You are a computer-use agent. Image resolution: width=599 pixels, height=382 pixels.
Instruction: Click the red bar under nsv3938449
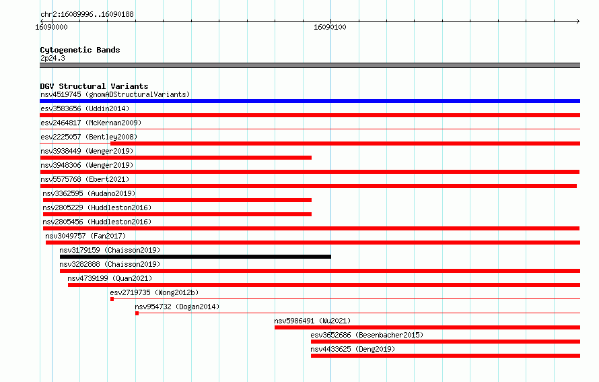(x=176, y=158)
